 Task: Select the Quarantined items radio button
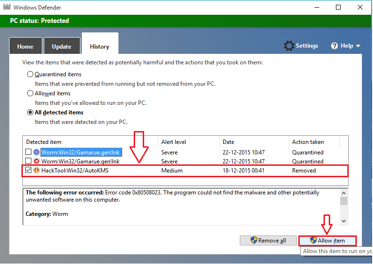tap(30, 74)
